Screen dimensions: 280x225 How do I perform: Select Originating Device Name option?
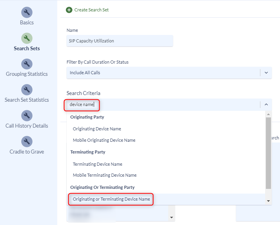pyautogui.click(x=97, y=129)
